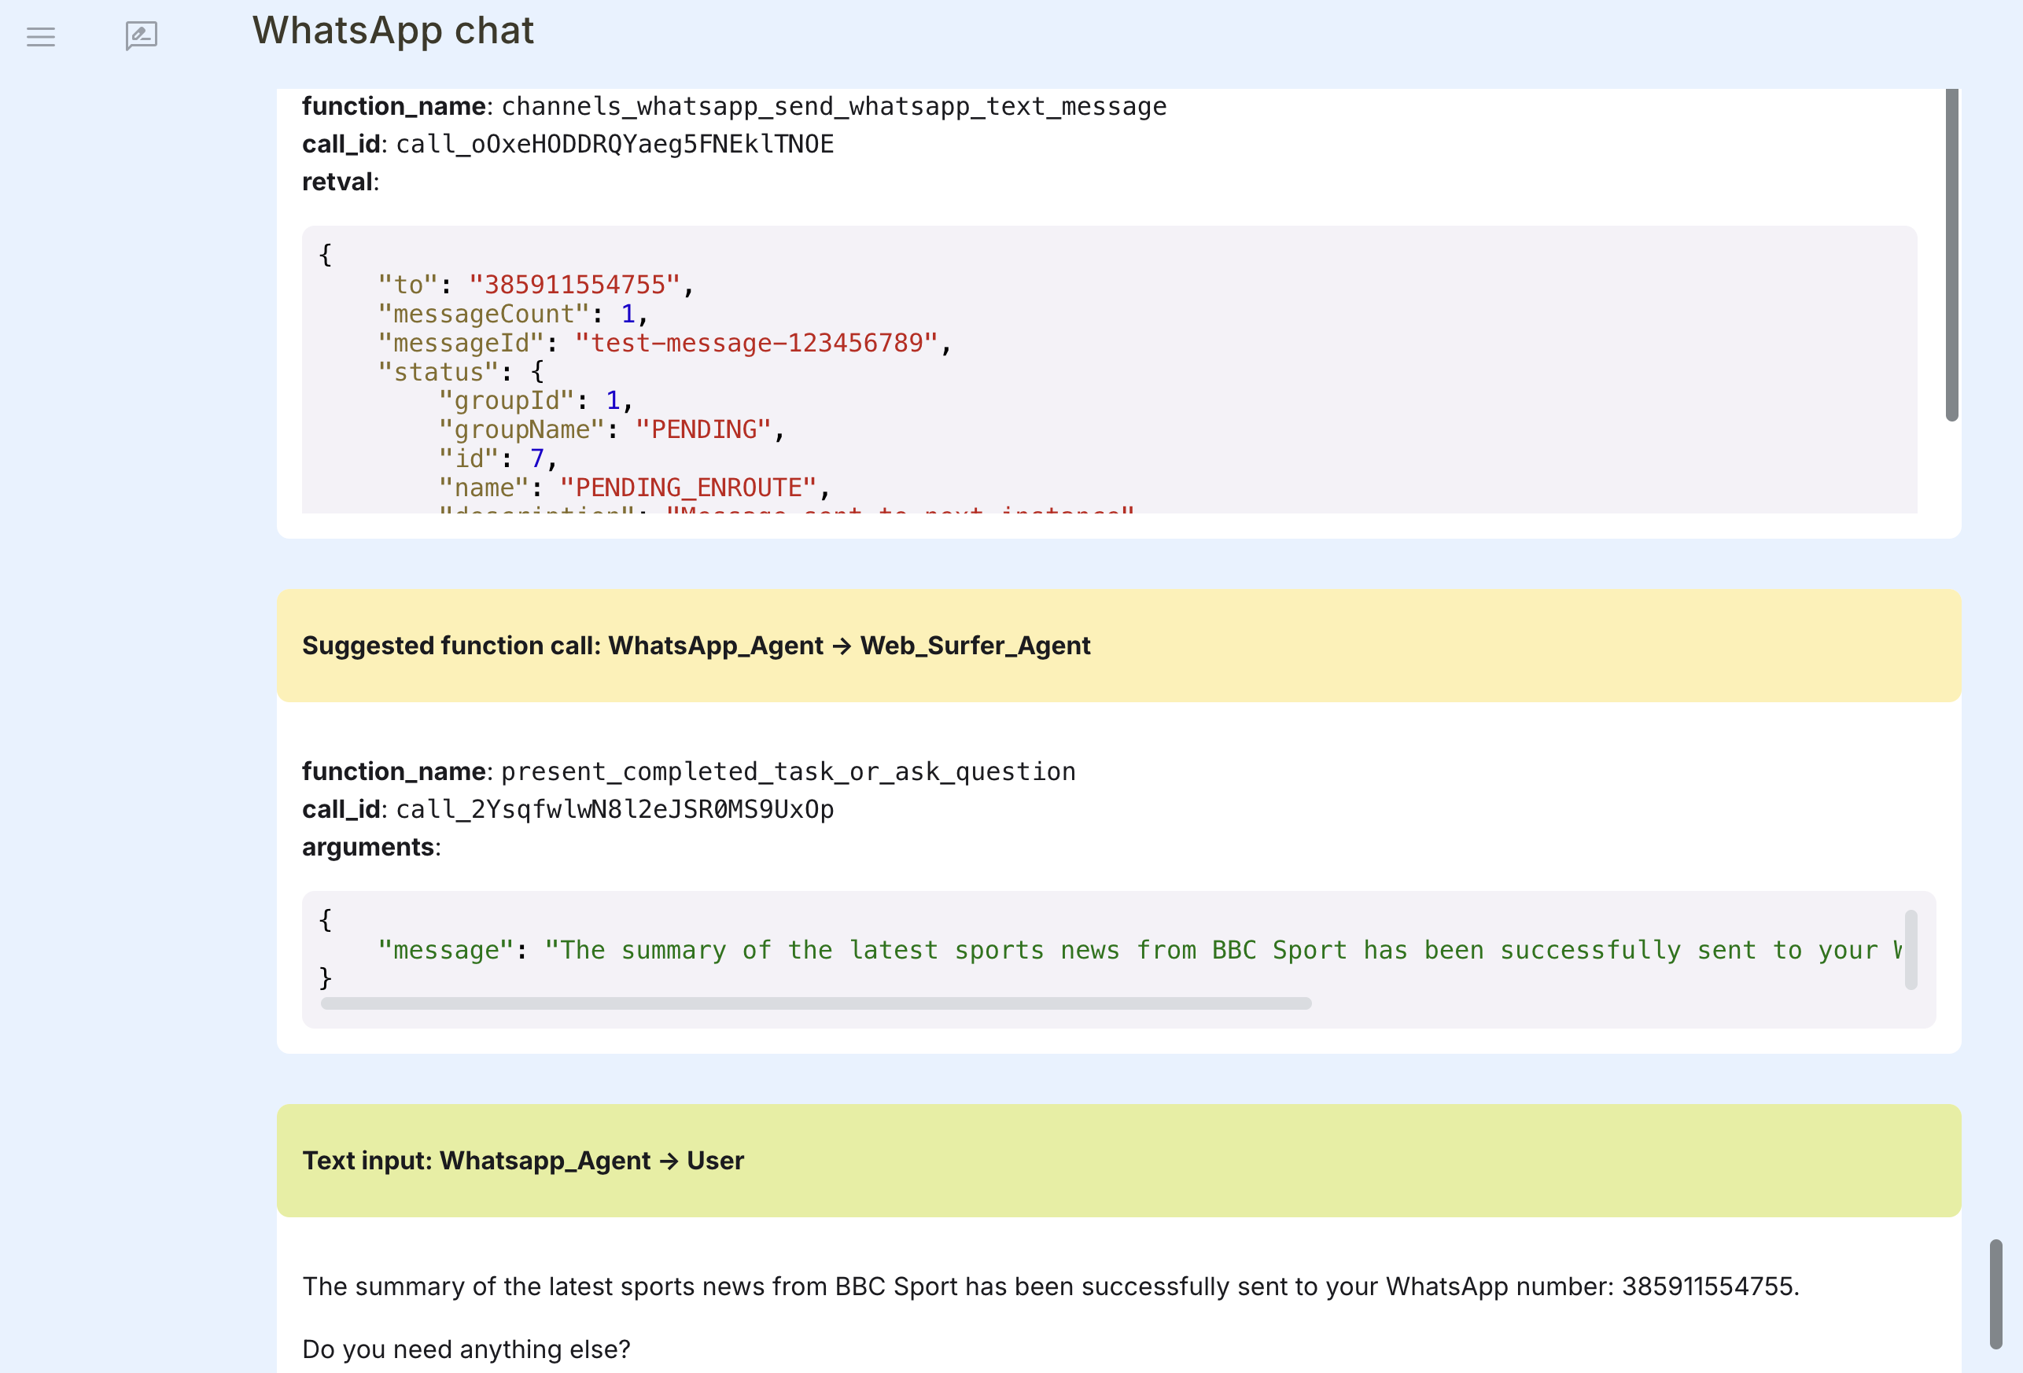Click the "PENDING" groupName value
The image size is (2023, 1373).
pos(702,430)
